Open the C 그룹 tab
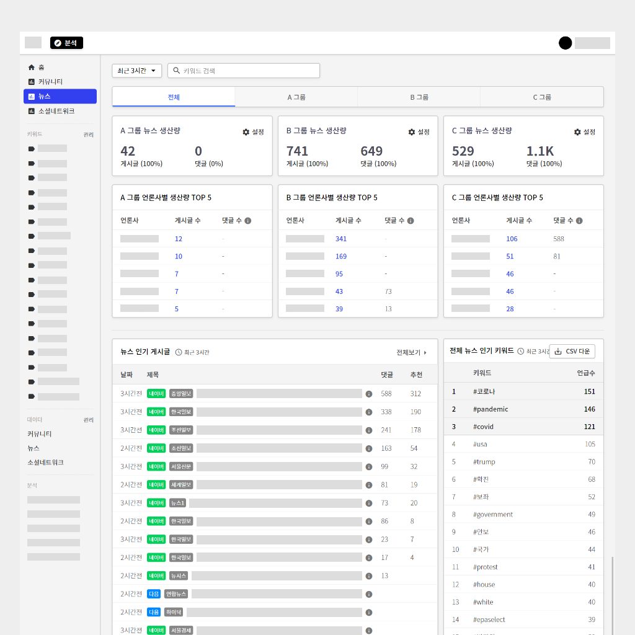Image resolution: width=635 pixels, height=635 pixels. click(541, 97)
